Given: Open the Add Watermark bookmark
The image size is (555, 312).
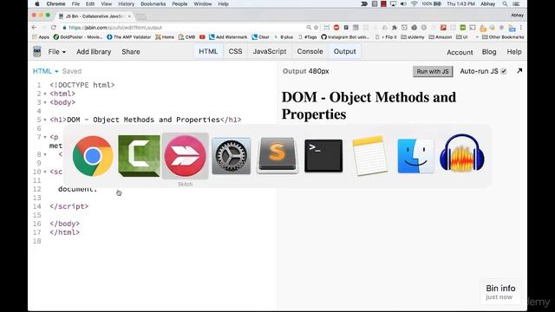Looking at the screenshot, I should tap(228, 36).
